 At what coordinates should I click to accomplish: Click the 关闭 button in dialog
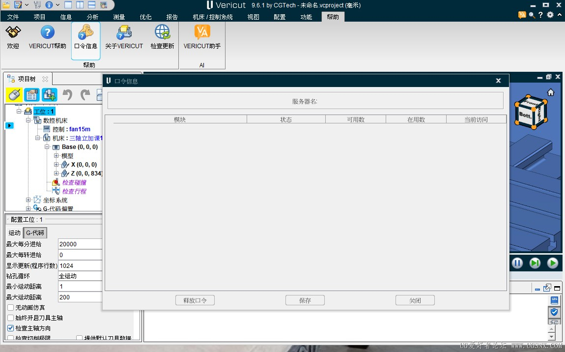point(415,300)
